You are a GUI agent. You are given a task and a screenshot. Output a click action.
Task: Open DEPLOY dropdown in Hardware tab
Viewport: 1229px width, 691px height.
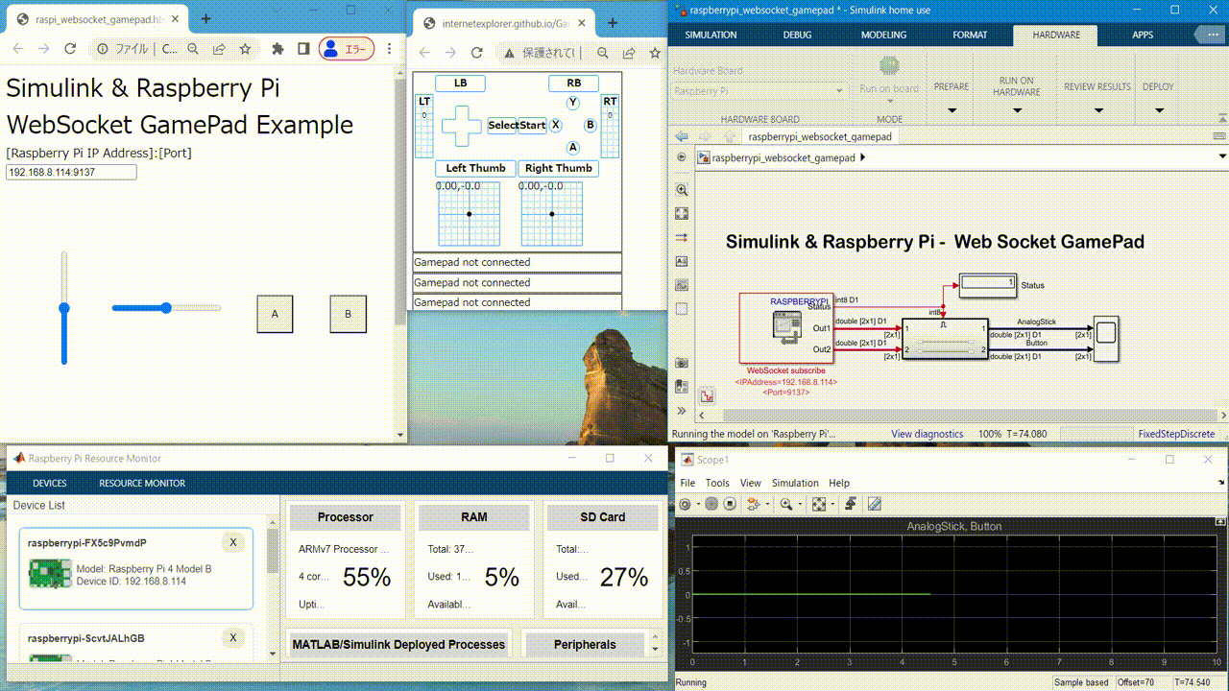[1157, 94]
